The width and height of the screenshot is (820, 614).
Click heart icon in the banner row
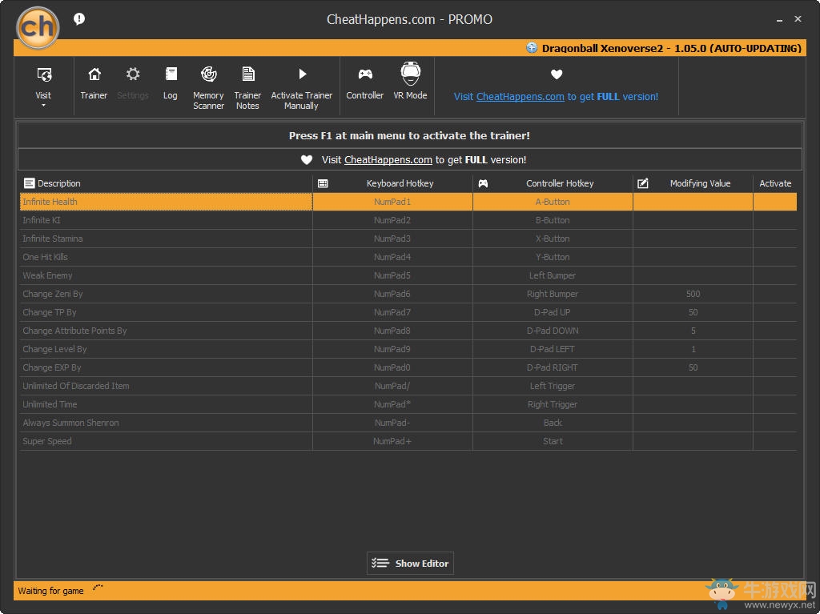(x=307, y=159)
